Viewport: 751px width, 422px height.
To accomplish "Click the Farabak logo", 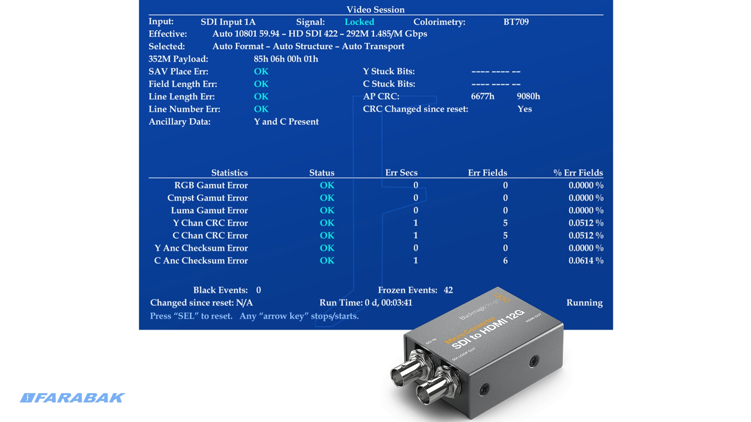I will (72, 398).
